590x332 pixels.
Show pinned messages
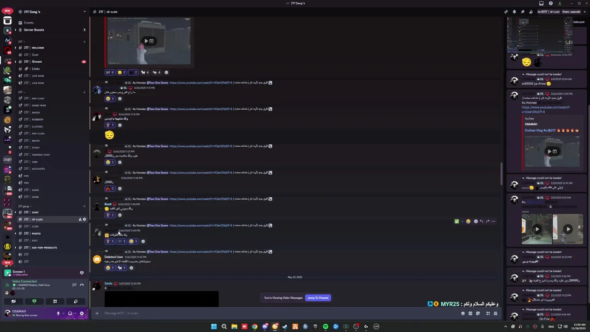point(523,12)
